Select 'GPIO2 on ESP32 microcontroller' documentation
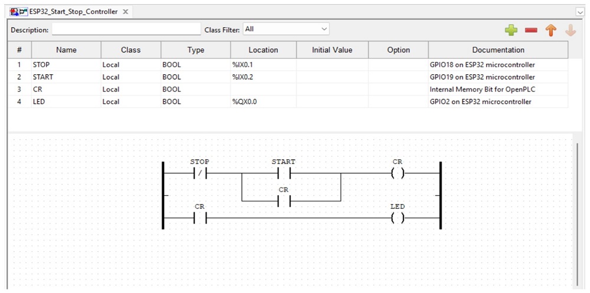 tap(498, 101)
